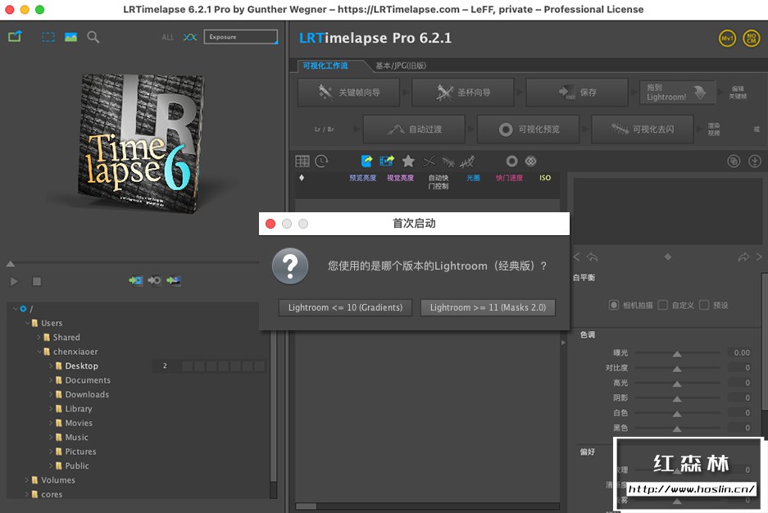Click next keyframe right chevron icon

click(x=759, y=257)
